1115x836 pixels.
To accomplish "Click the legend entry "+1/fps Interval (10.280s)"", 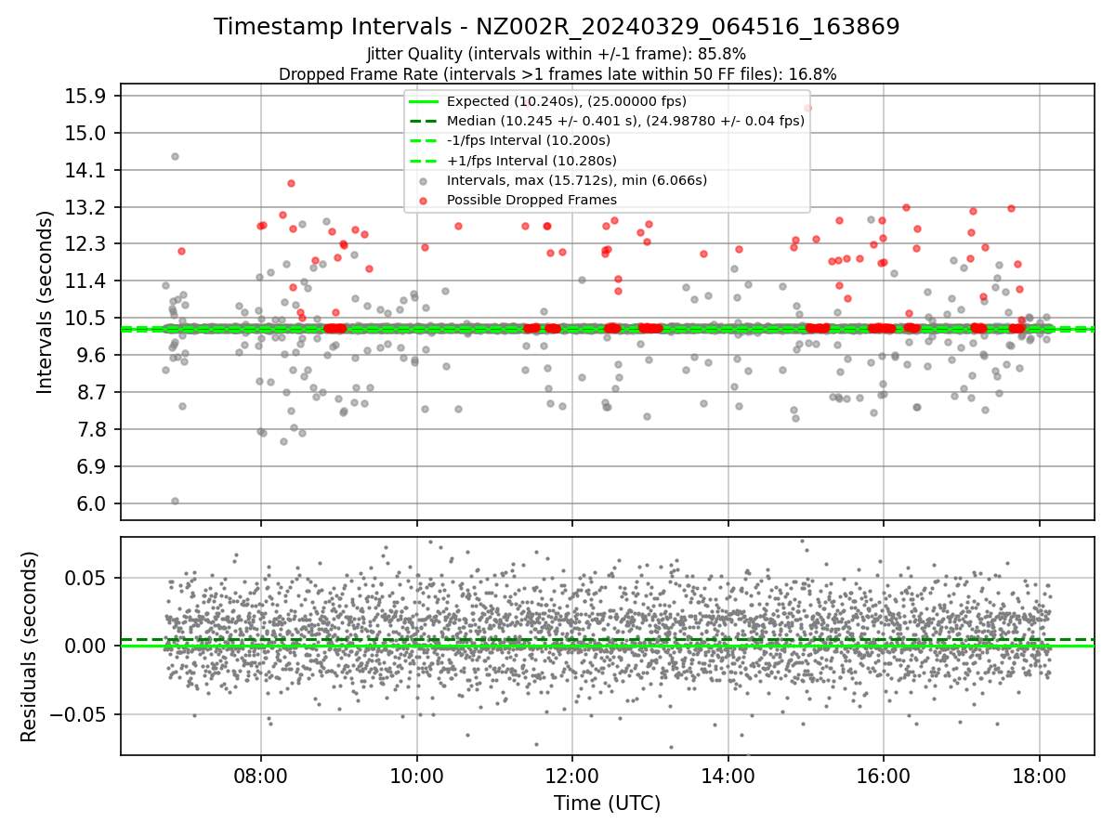I will [x=530, y=161].
